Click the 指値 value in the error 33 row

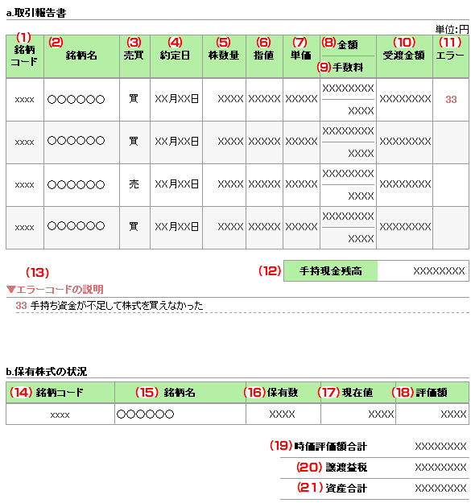point(264,99)
